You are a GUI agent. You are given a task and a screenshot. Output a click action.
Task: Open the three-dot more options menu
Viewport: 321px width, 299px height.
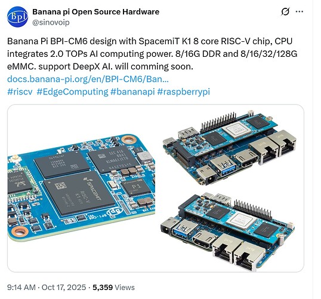pyautogui.click(x=300, y=12)
